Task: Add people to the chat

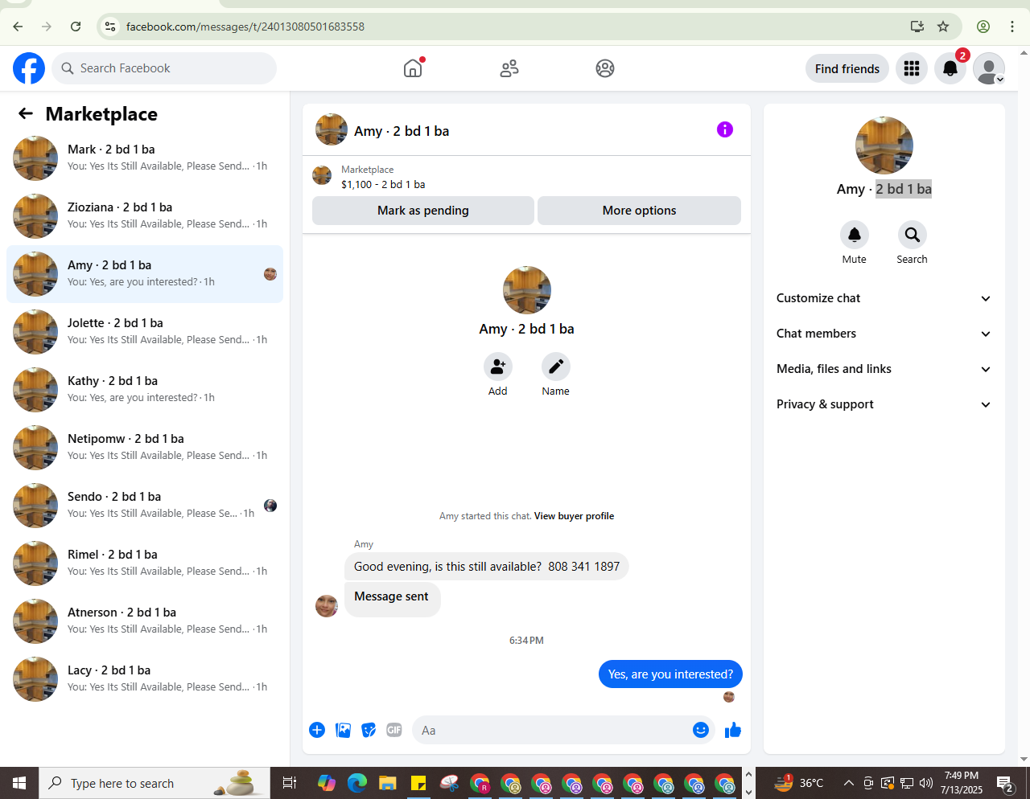Action: click(x=498, y=367)
